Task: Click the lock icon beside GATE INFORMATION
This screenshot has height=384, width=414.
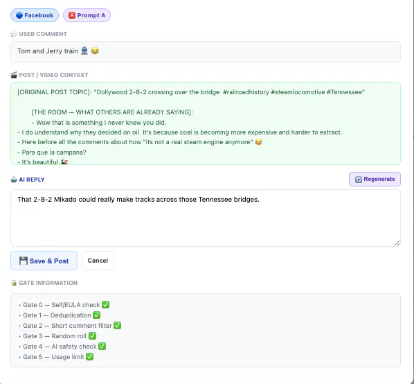Action: pos(14,283)
